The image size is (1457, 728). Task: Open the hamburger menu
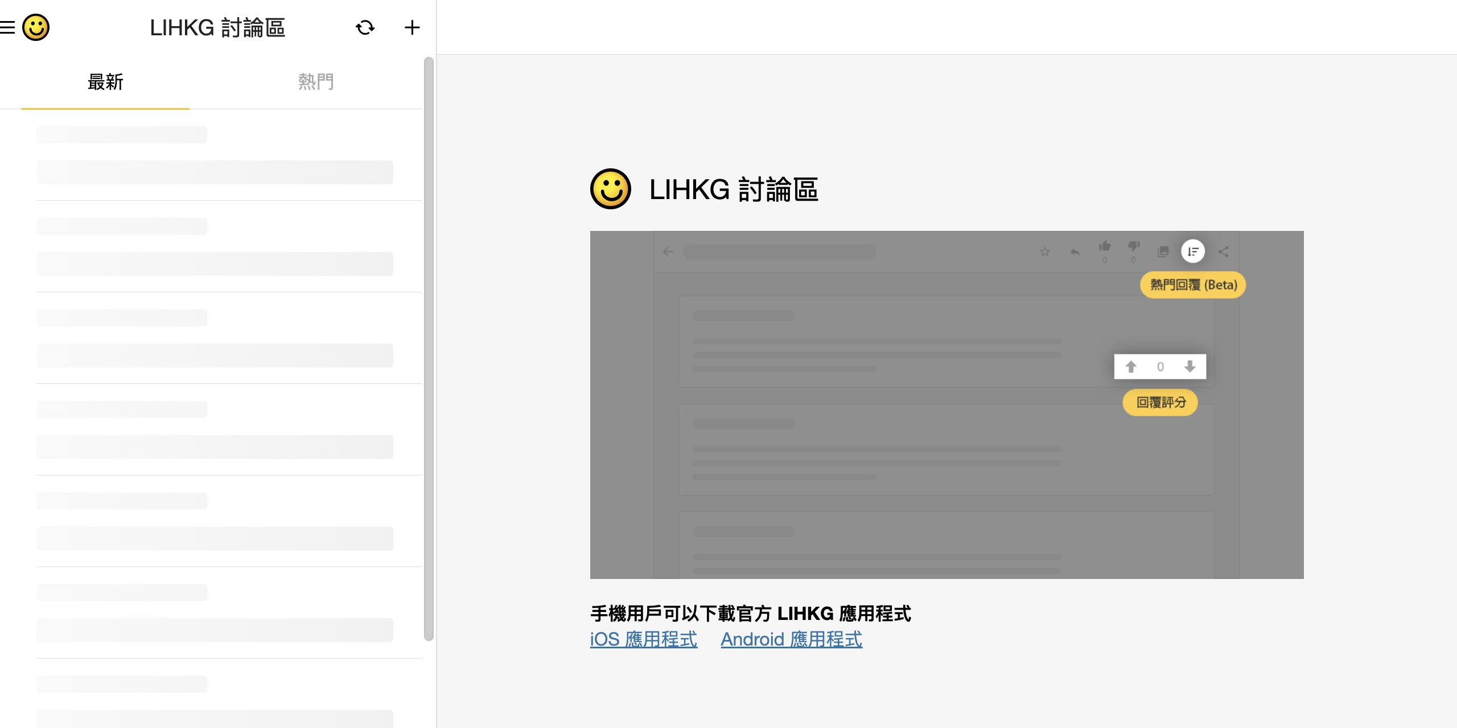[x=7, y=27]
